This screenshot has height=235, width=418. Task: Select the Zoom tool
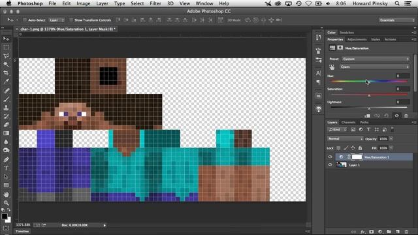(6, 203)
